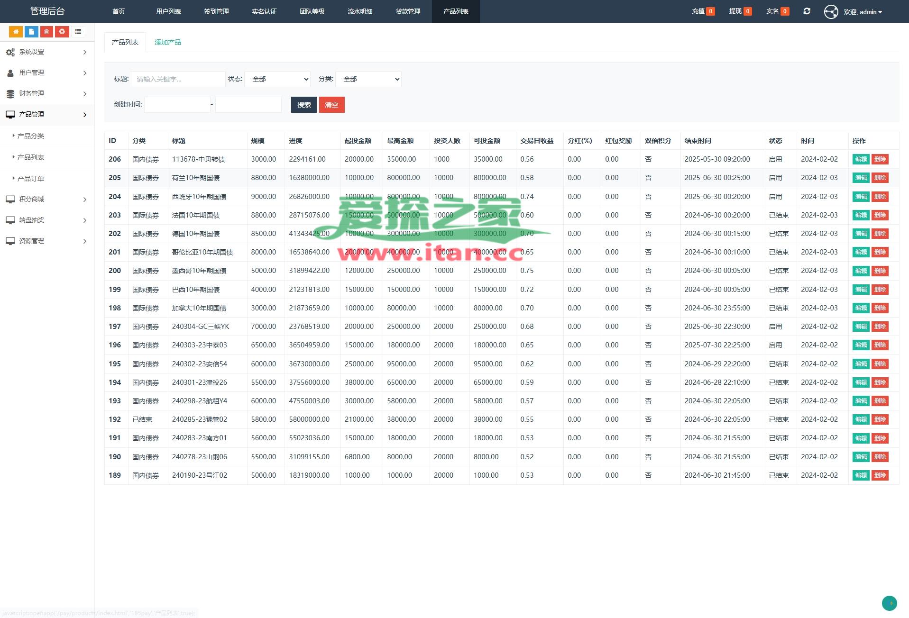Screen dimensions: 909x618
Task: Click the red recycle icon button
Action: tap(62, 32)
